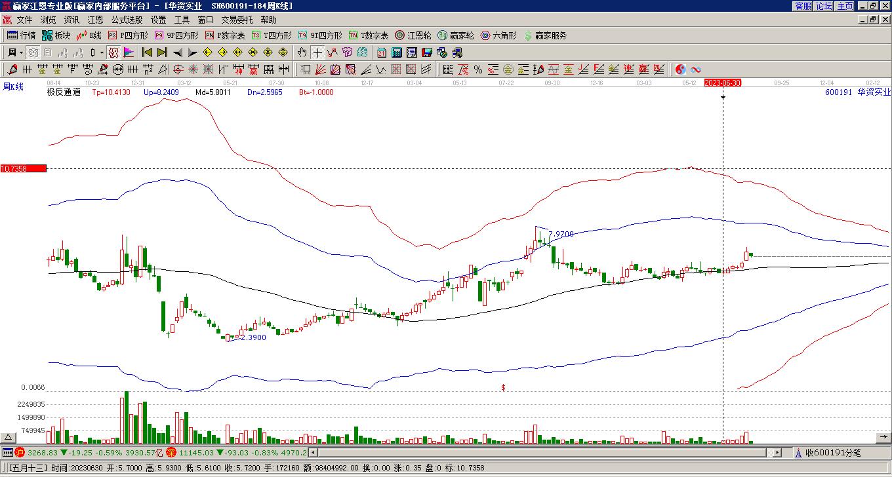Click the red-bordered 权 adjustment icon

pos(113,52)
